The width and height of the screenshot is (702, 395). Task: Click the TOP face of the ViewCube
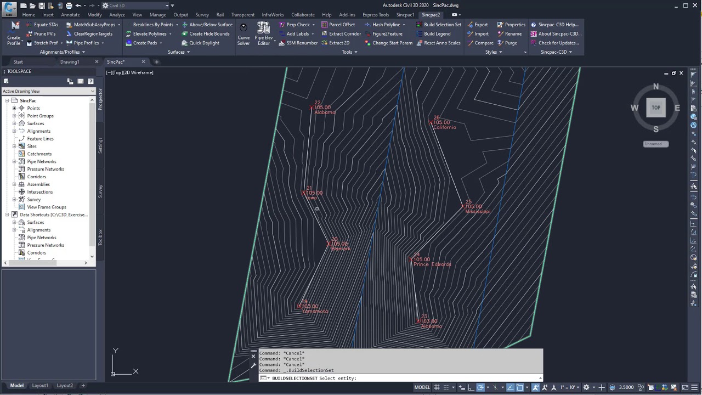655,108
